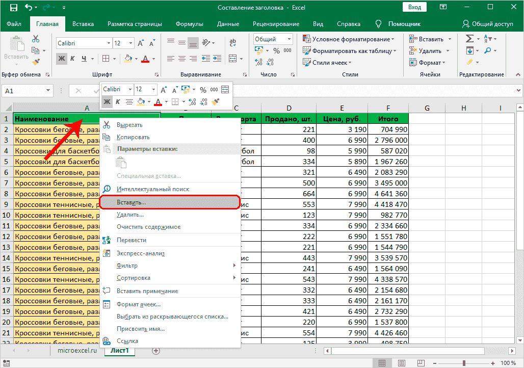
Task: Switch to the 'Формулы' ribbon tab
Action: click(189, 24)
